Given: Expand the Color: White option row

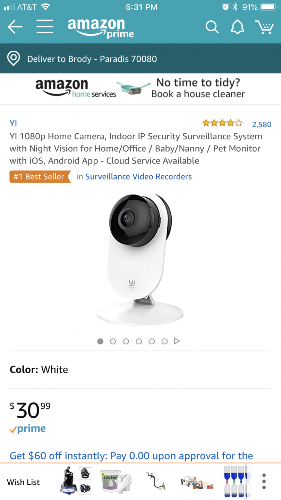Looking at the screenshot, I should tap(140, 369).
